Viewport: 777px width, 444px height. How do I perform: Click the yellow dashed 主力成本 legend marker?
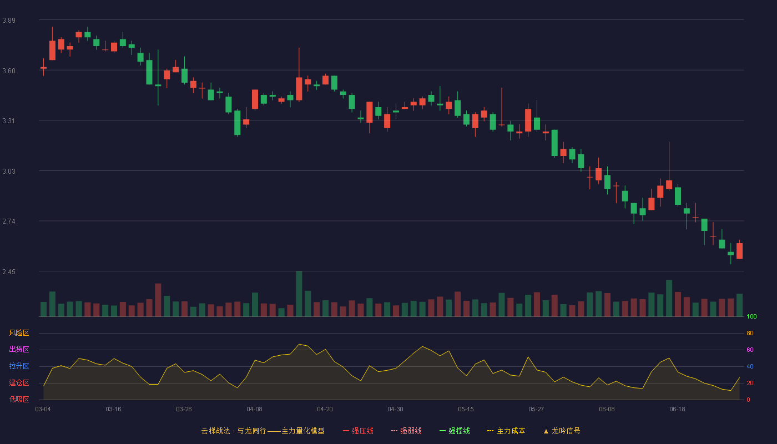491,431
